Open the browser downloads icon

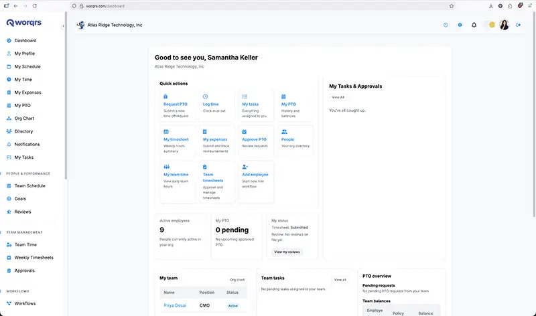coord(490,6)
